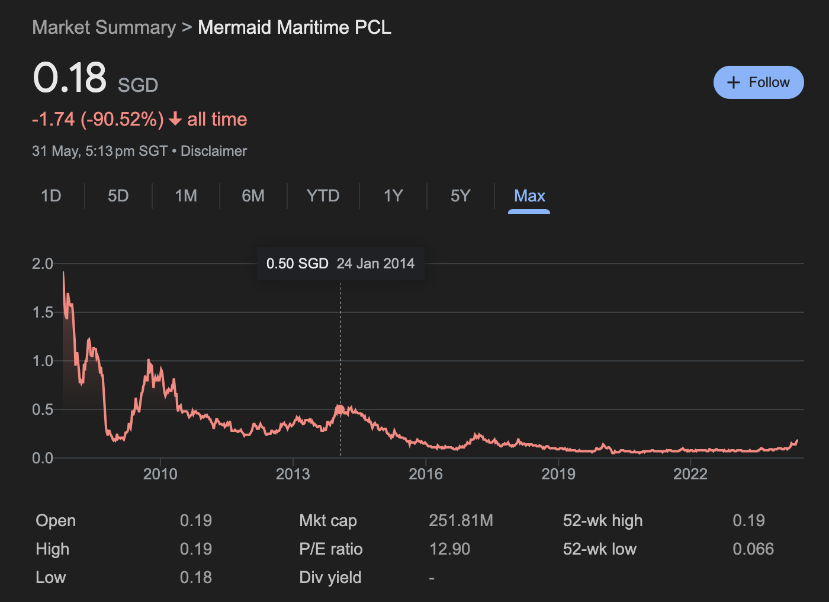829x602 pixels.
Task: Click the 1.0 y-axis label
Action: pyautogui.click(x=43, y=361)
